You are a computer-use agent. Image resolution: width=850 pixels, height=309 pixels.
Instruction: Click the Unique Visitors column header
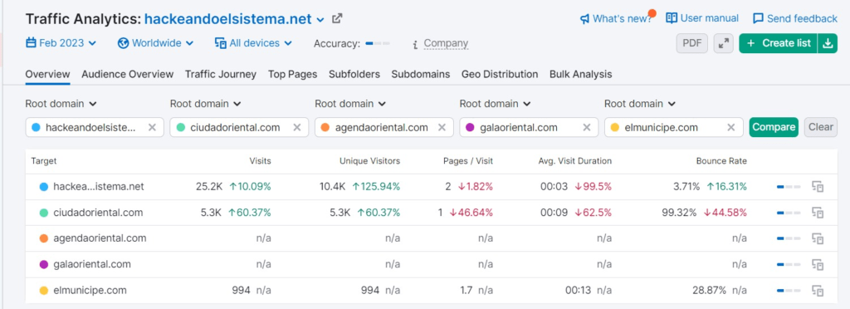(x=369, y=161)
